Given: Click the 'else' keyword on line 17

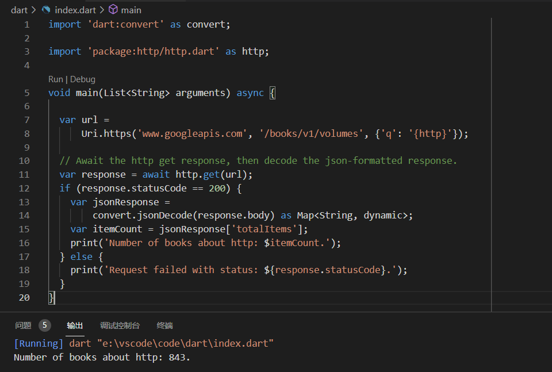Looking at the screenshot, I should click(81, 256).
